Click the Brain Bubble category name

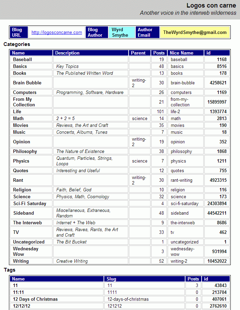click(x=27, y=83)
